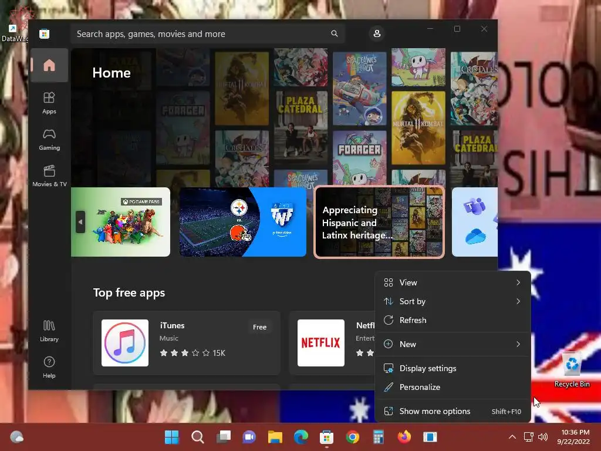Open the Library in Store sidebar
The width and height of the screenshot is (601, 451).
(x=49, y=331)
